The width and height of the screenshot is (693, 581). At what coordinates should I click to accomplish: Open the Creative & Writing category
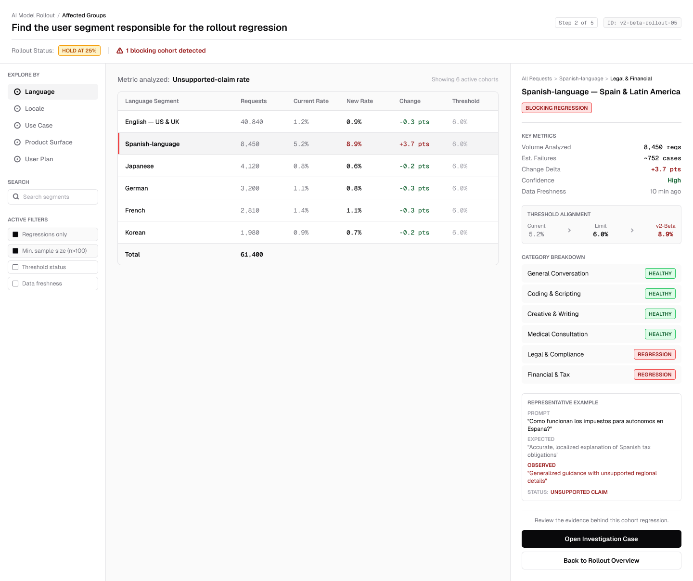coord(601,314)
